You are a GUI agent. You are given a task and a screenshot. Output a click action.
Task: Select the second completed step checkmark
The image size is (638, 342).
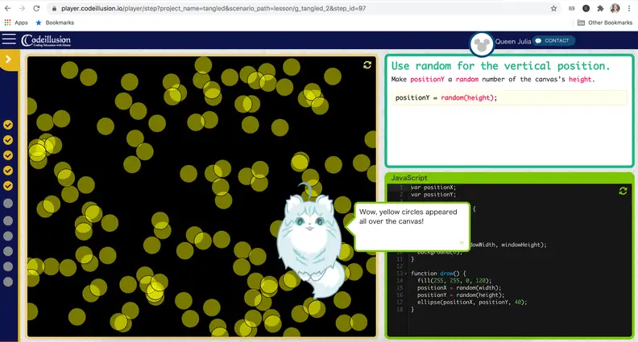8,140
